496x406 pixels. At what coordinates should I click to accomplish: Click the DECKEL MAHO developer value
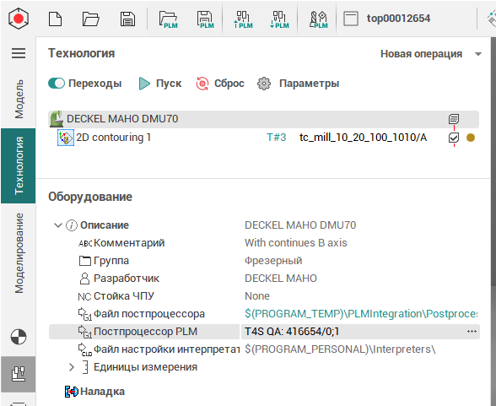(281, 279)
